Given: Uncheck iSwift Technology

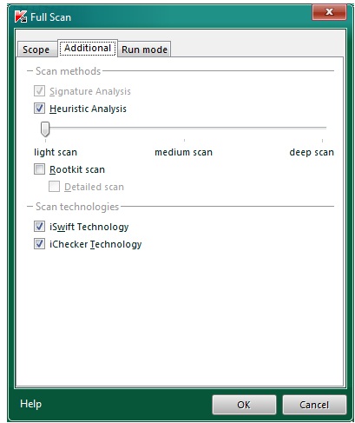Looking at the screenshot, I should pyautogui.click(x=39, y=227).
